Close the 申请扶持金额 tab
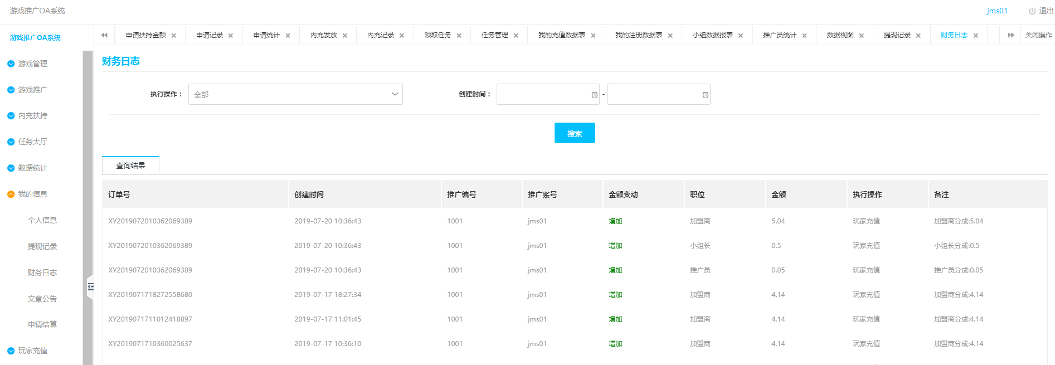This screenshot has height=365, width=1055. 174,36
